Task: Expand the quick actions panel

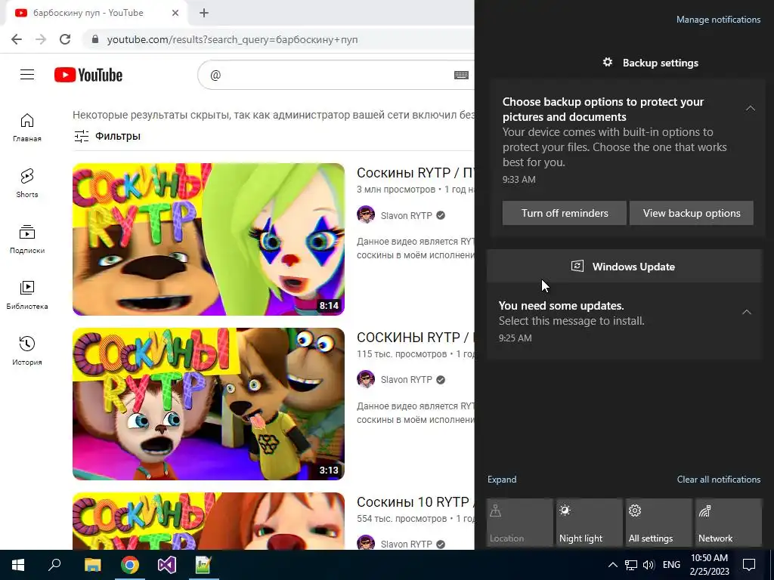Action: click(x=502, y=480)
